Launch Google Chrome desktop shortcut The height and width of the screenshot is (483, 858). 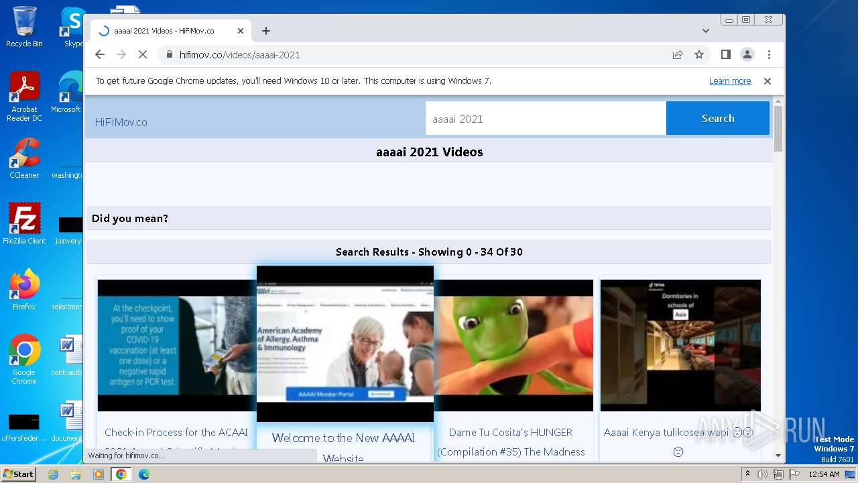coord(24,359)
